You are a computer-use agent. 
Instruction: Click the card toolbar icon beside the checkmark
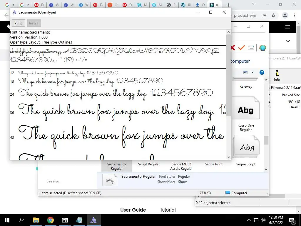251,47
